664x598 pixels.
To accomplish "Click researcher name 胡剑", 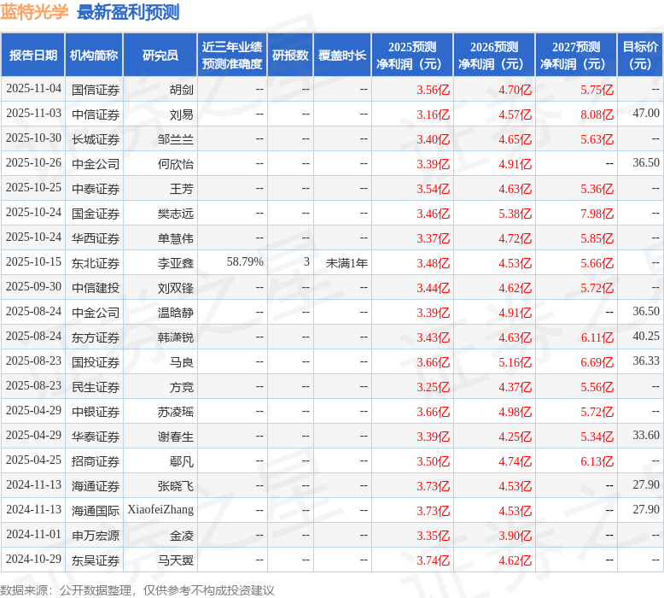I will (182, 90).
